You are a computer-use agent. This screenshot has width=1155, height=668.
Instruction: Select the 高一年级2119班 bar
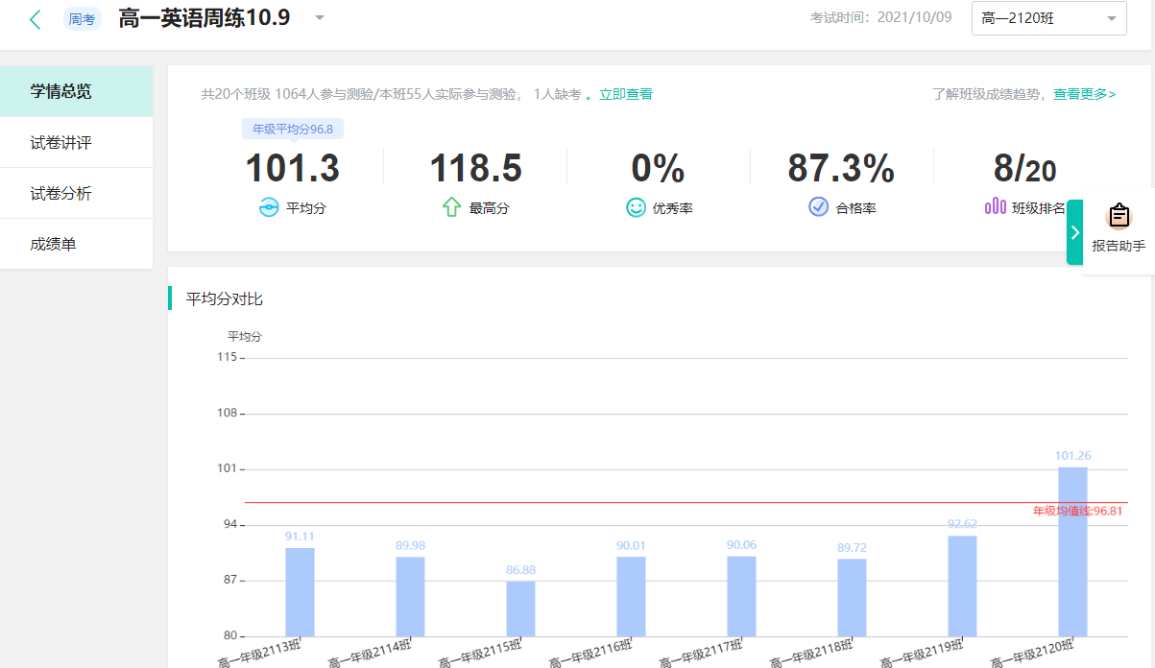coord(962,585)
